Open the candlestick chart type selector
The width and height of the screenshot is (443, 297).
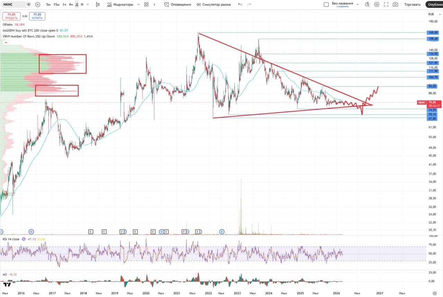98,4
